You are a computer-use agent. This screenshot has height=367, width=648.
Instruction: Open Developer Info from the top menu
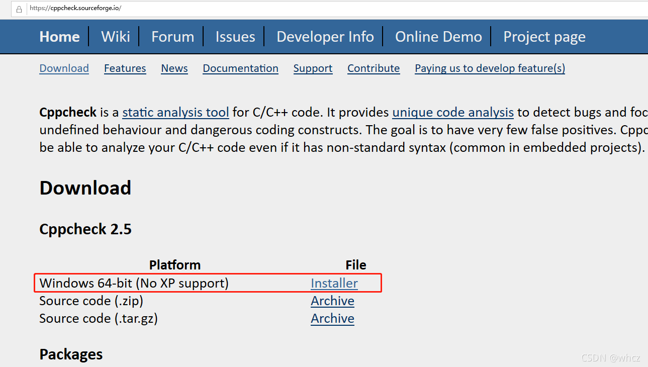click(325, 37)
